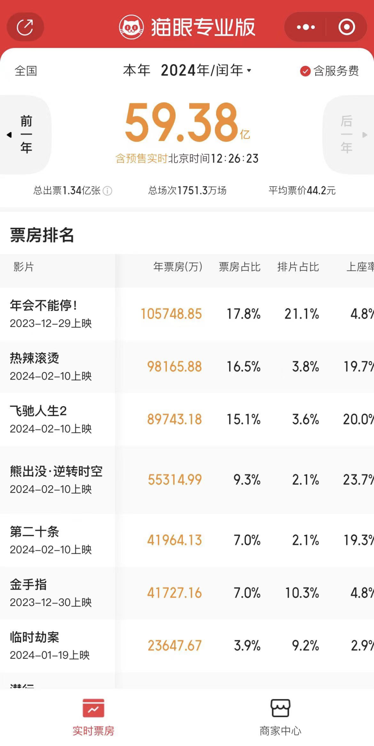Go to previous year (前一年)
The image size is (374, 746).
(25, 134)
